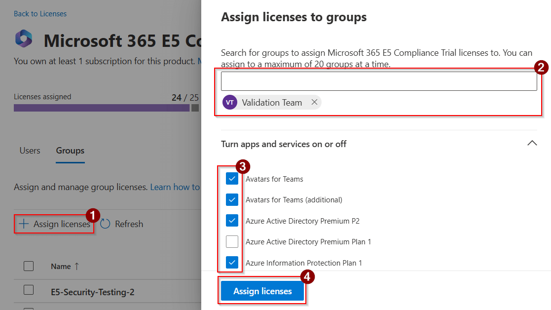The height and width of the screenshot is (310, 551).
Task: Open the Back to Licenses link
Action: [40, 13]
